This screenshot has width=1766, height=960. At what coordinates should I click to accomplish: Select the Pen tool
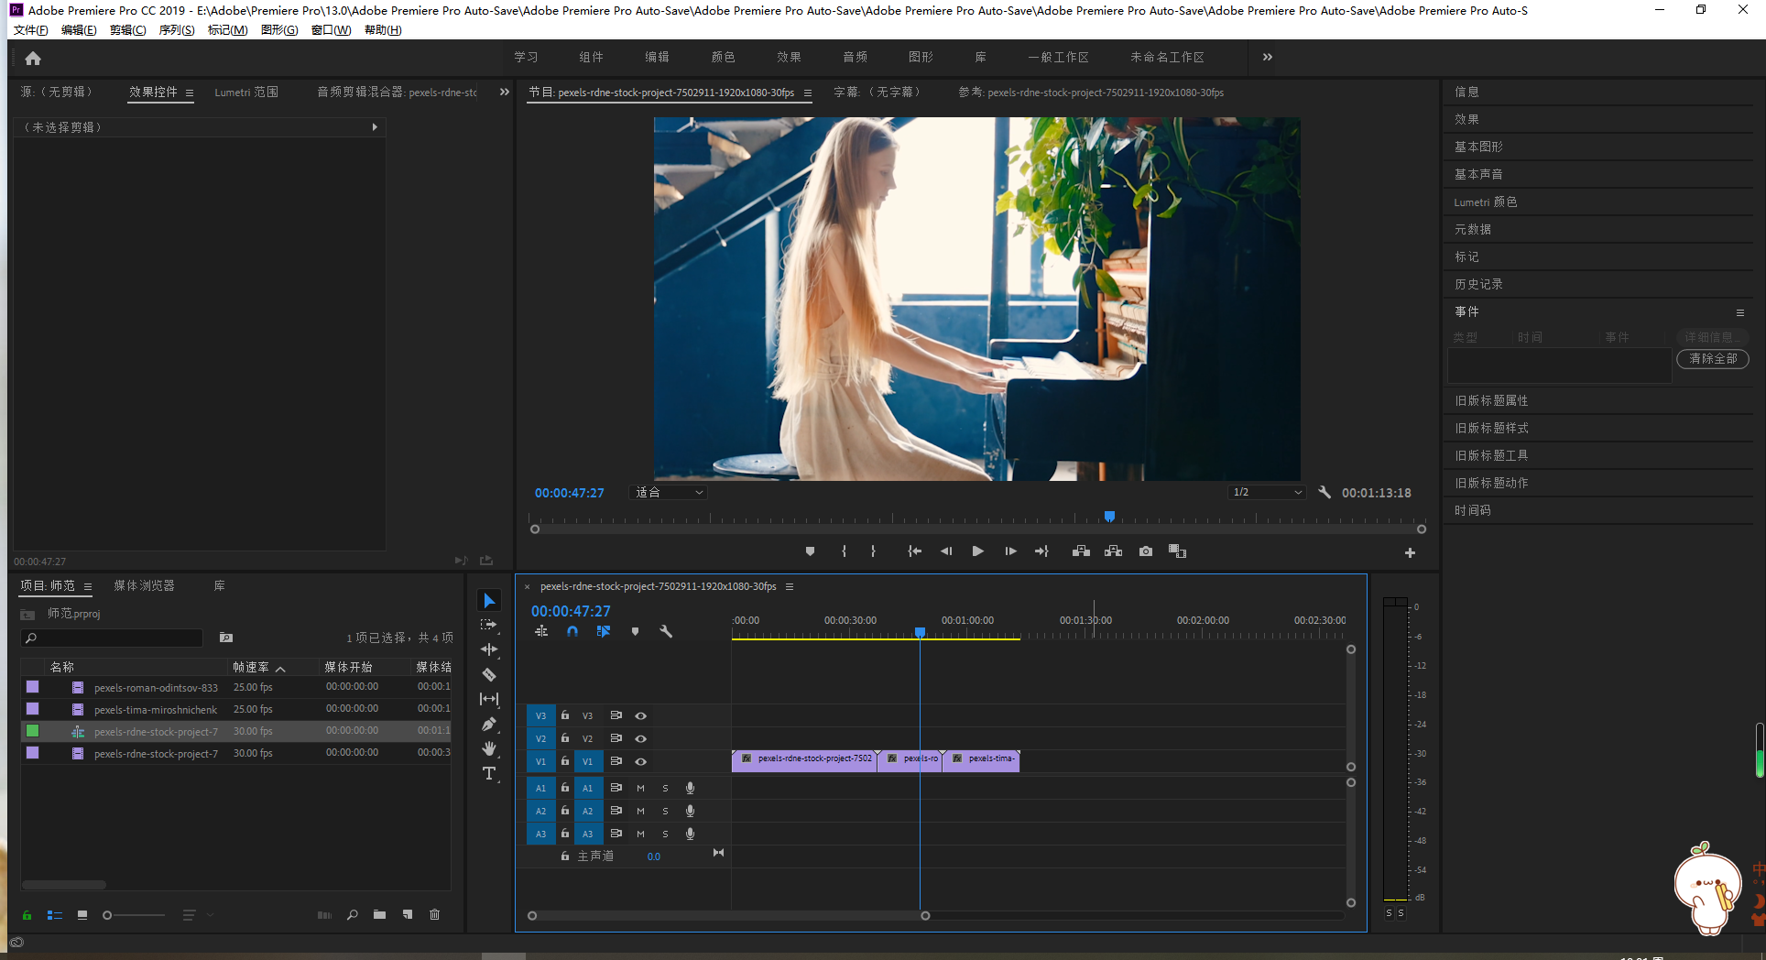489,725
